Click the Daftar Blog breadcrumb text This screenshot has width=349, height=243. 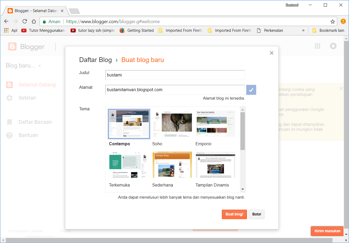click(95, 60)
